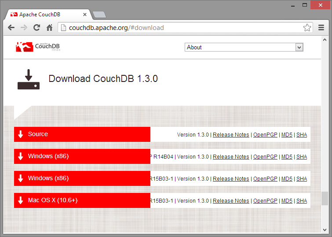Open MD5 link in Source row
The image size is (332, 237).
(287, 135)
